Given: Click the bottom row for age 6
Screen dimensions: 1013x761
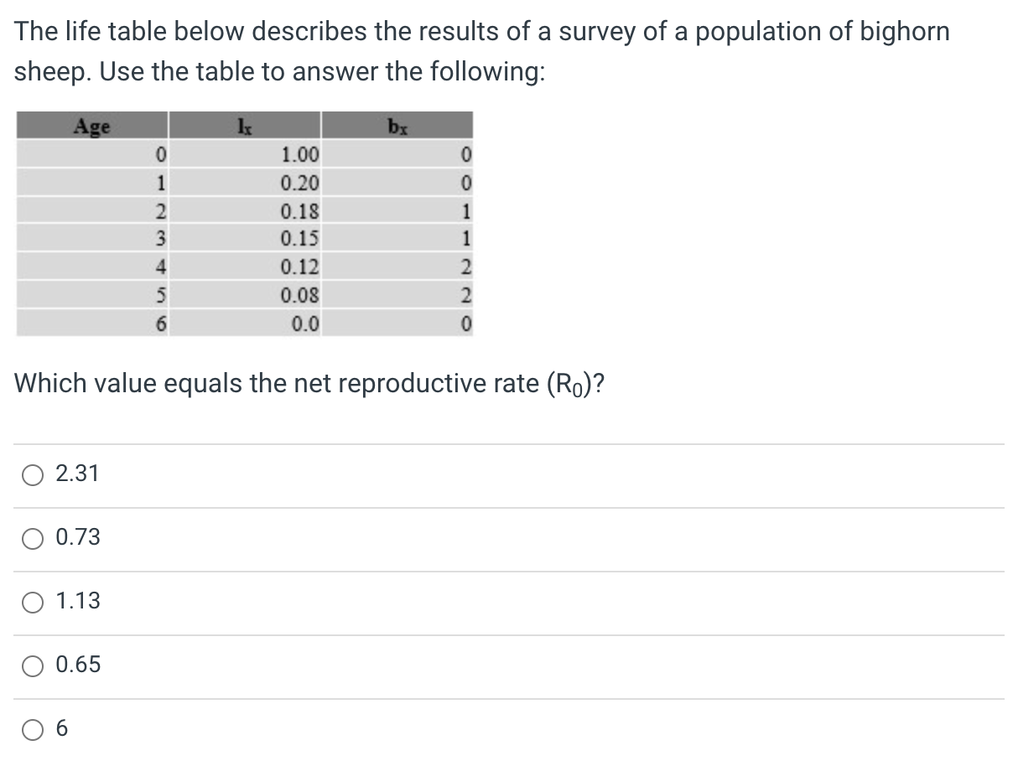Looking at the screenshot, I should pyautogui.click(x=243, y=322).
